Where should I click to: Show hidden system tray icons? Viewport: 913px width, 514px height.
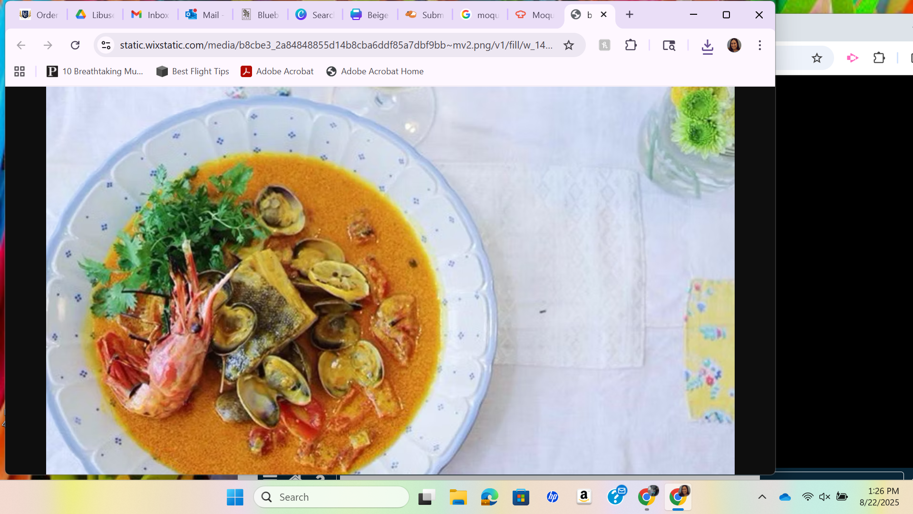[762, 497]
